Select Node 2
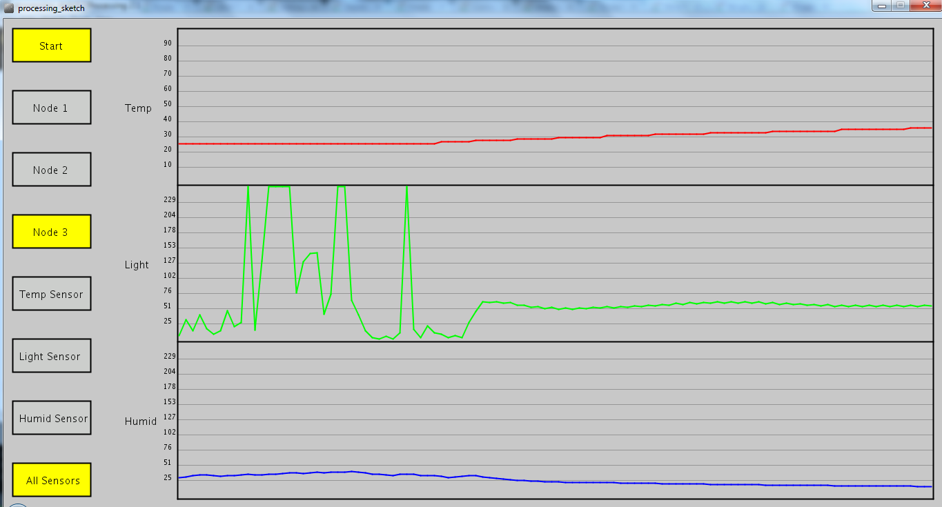Viewport: 942px width, 507px height. coord(51,169)
